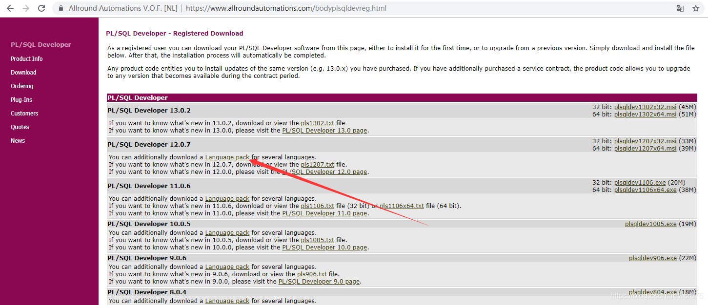Image resolution: width=708 pixels, height=305 pixels.
Task: Open Language pack link for 9.0.6
Action: 227,267
